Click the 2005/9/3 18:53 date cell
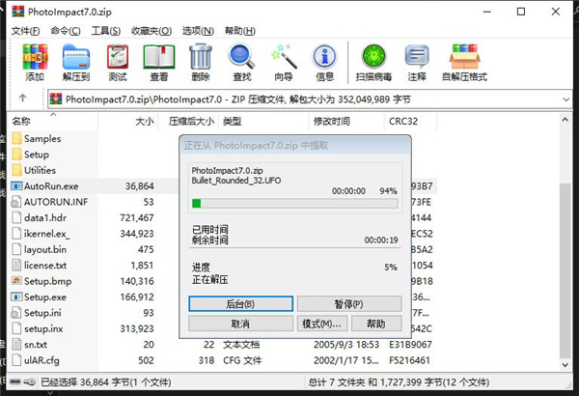The image size is (579, 396). (x=346, y=345)
